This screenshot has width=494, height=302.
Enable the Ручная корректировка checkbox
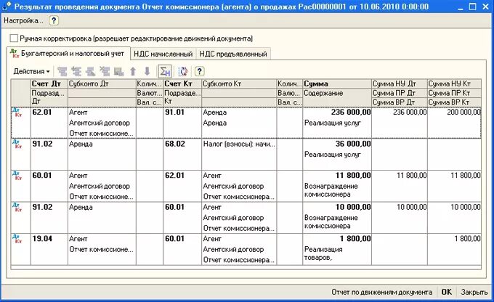click(14, 38)
